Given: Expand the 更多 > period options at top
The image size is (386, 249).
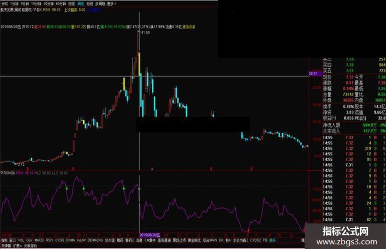Looking at the screenshot, I should click(112, 4).
